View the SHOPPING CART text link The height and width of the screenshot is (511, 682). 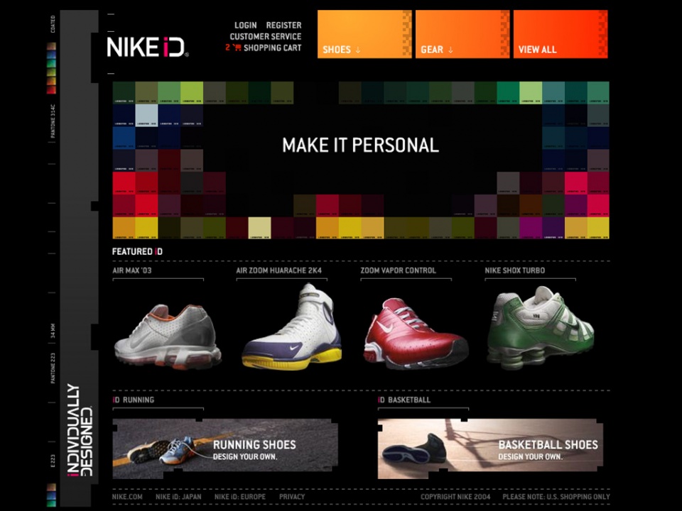pos(272,48)
